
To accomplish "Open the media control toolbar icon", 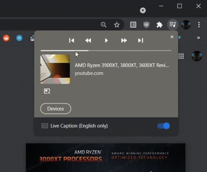I will coord(173,24).
